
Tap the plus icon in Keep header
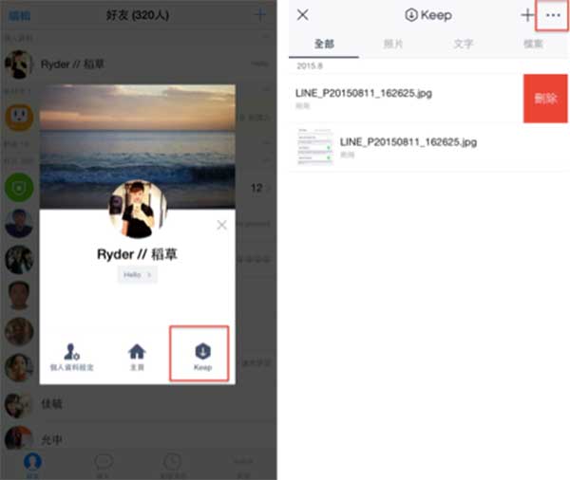[x=527, y=15]
